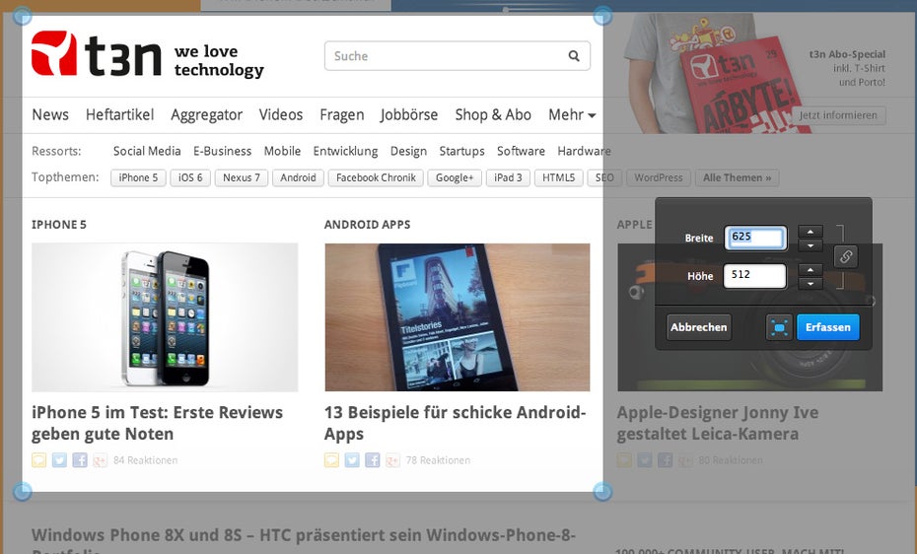Select the Design ressort

click(x=408, y=152)
